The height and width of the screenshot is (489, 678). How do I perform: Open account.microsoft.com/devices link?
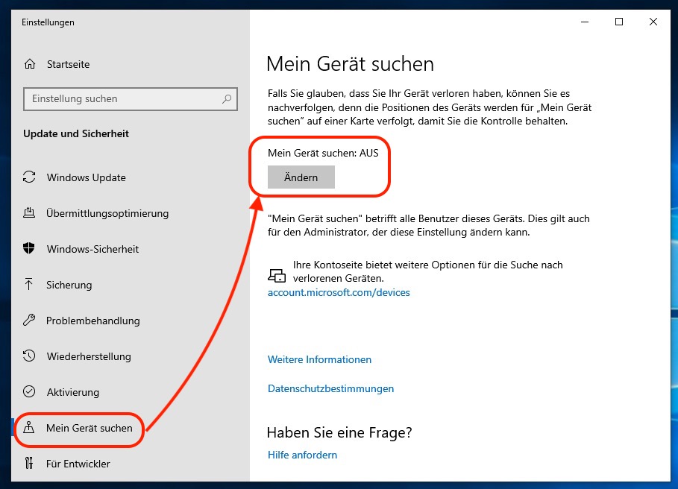[x=339, y=292]
